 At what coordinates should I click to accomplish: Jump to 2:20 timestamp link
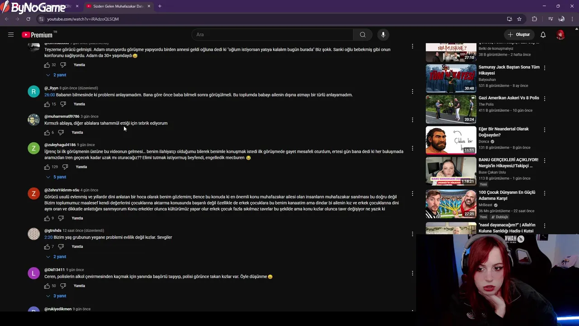(48, 237)
